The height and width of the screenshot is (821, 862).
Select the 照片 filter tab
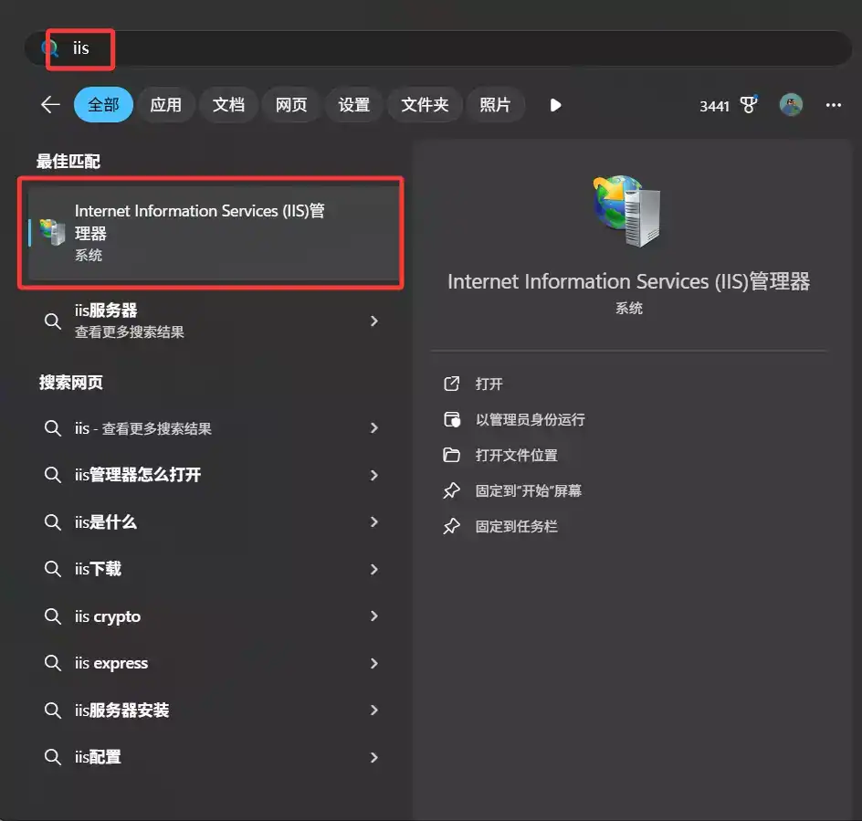[495, 104]
